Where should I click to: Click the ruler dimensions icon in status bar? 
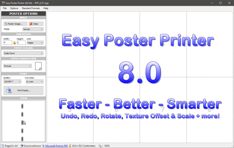70,146
